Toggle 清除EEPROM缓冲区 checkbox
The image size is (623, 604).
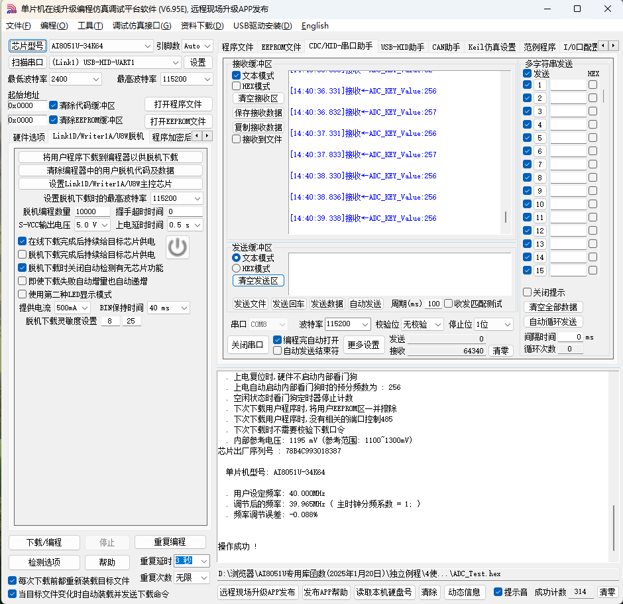(x=53, y=119)
